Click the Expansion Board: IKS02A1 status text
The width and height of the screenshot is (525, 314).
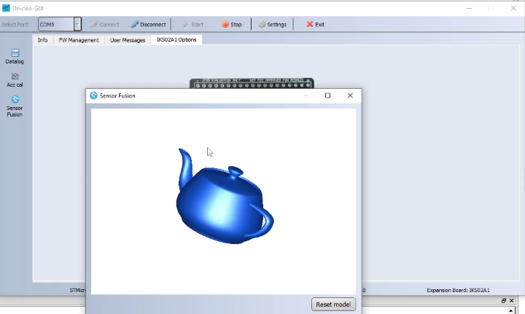click(x=458, y=290)
